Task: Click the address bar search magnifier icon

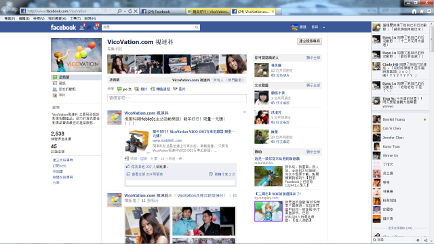Action: (x=119, y=11)
